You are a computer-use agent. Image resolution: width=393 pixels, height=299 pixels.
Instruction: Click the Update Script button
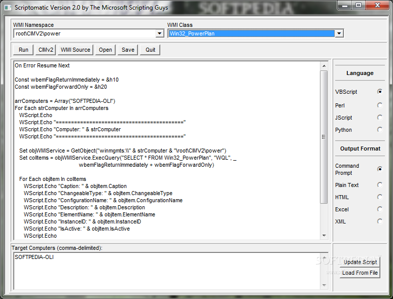(x=360, y=262)
